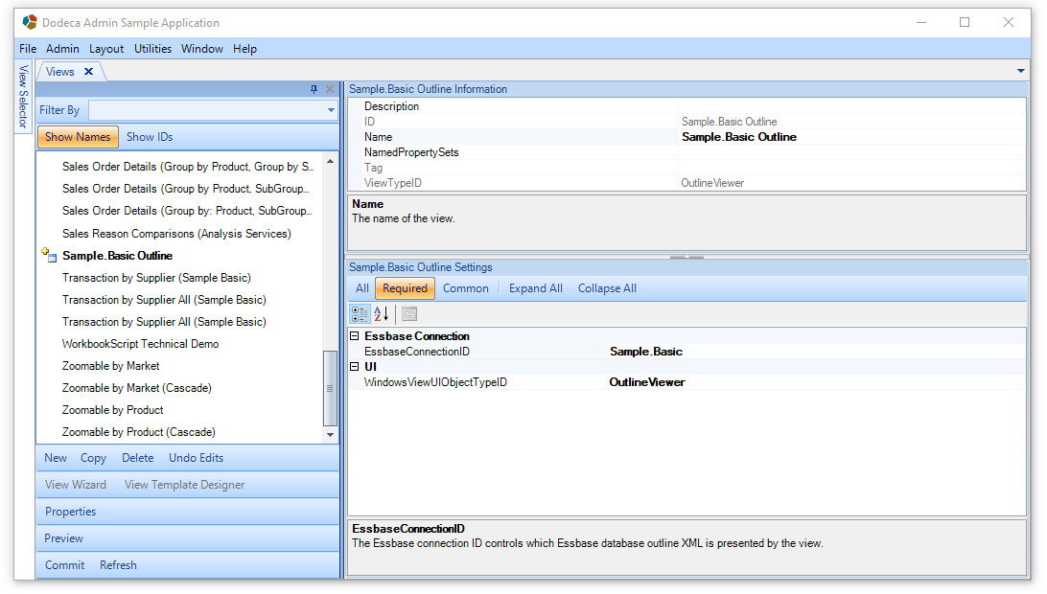Select Sample.Basic Outline in list
The height and width of the screenshot is (594, 1047).
(118, 256)
